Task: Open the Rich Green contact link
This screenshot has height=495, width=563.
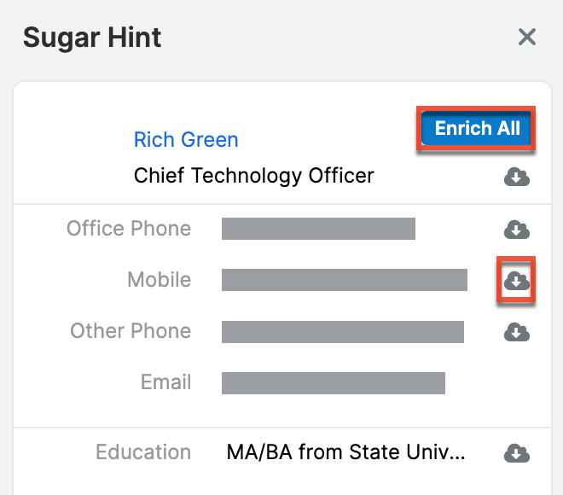Action: click(x=186, y=140)
